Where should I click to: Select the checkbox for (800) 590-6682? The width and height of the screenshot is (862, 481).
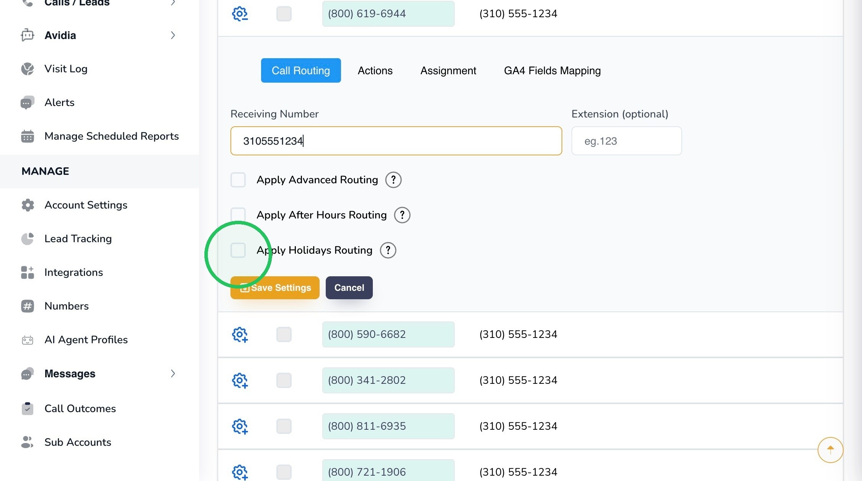click(x=284, y=334)
